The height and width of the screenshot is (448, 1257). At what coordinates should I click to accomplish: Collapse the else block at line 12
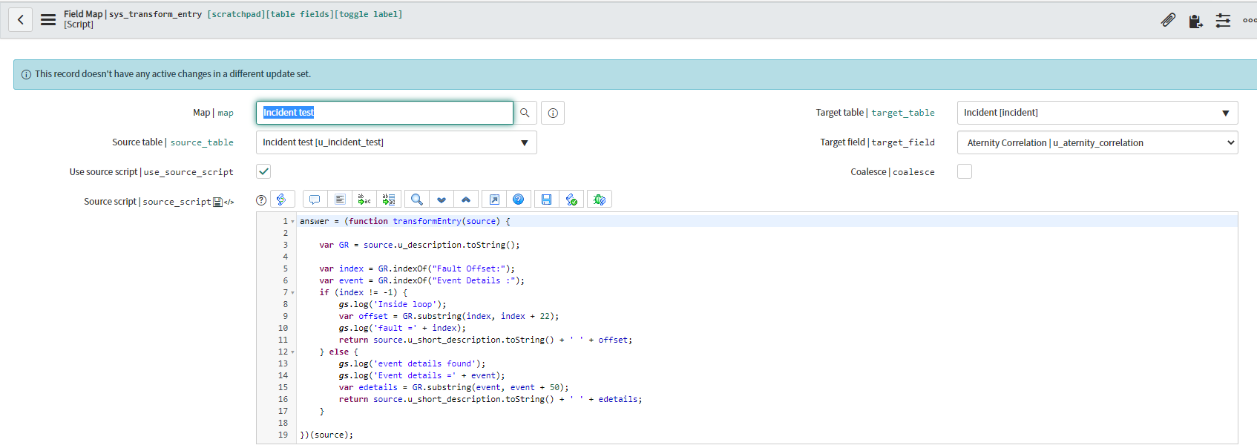click(292, 352)
